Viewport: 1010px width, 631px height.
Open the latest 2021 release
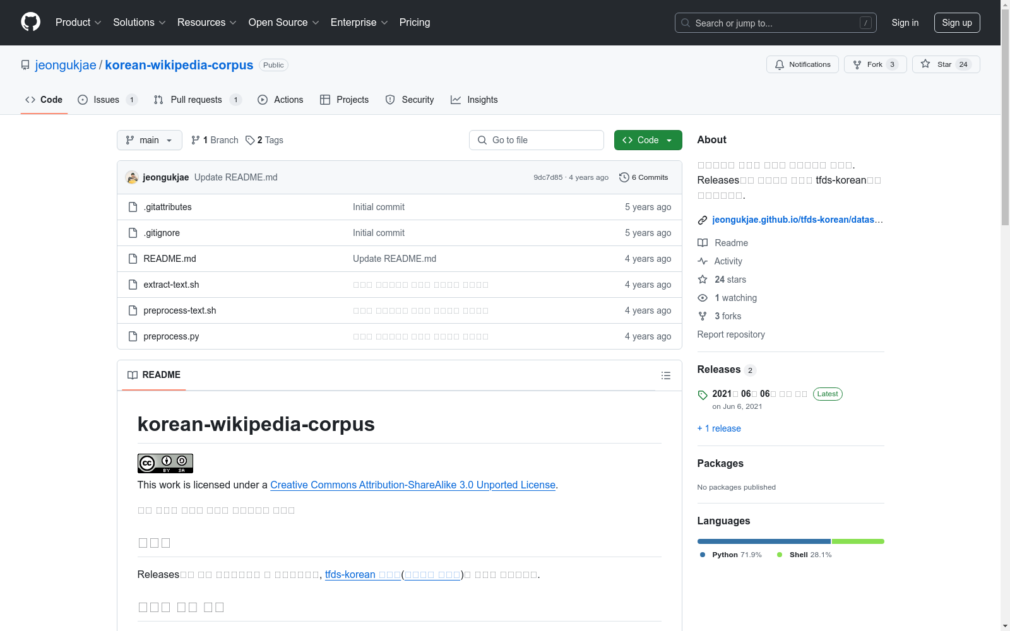tap(760, 394)
